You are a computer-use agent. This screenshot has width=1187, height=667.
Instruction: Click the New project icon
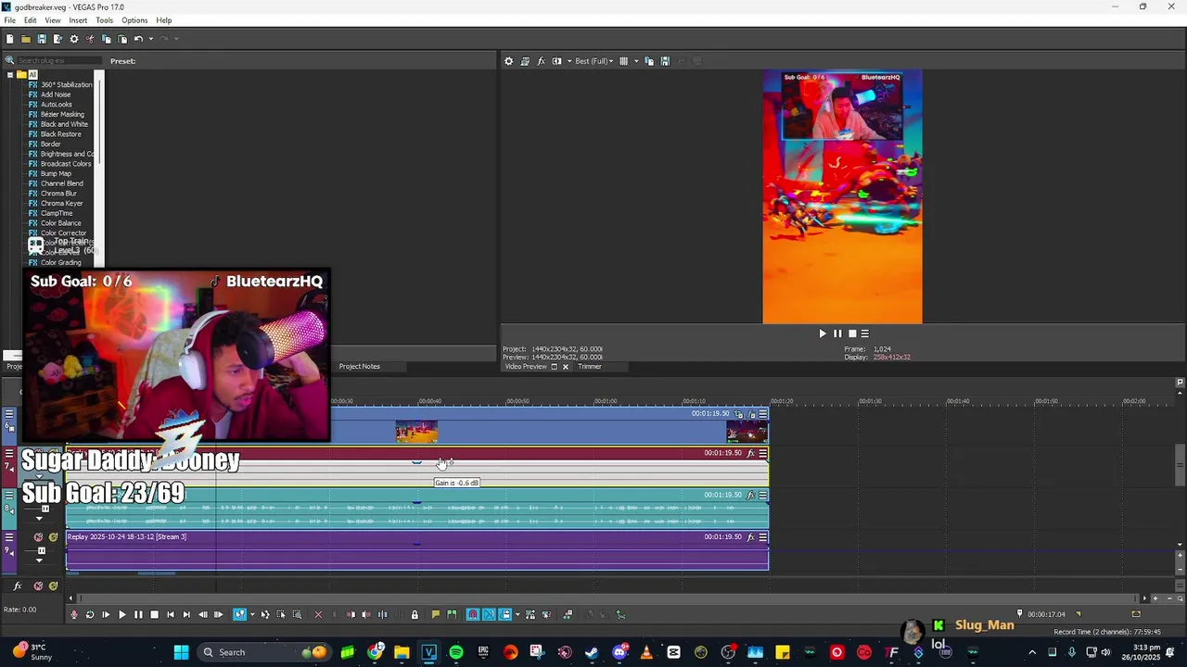click(x=9, y=39)
